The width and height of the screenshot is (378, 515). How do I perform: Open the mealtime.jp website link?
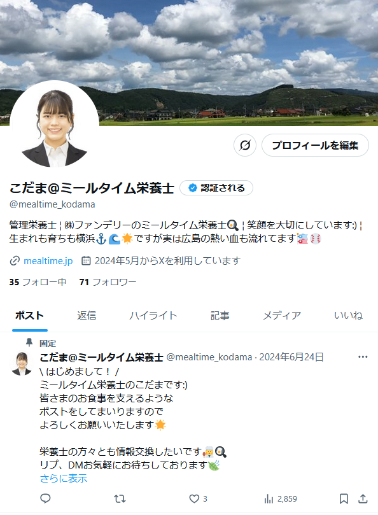[48, 261]
